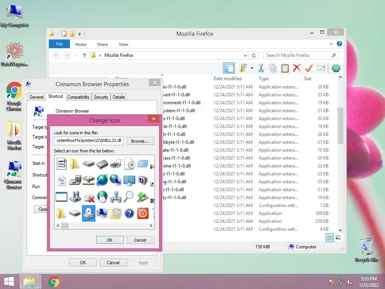Open the Details tab in Properties

tap(118, 97)
